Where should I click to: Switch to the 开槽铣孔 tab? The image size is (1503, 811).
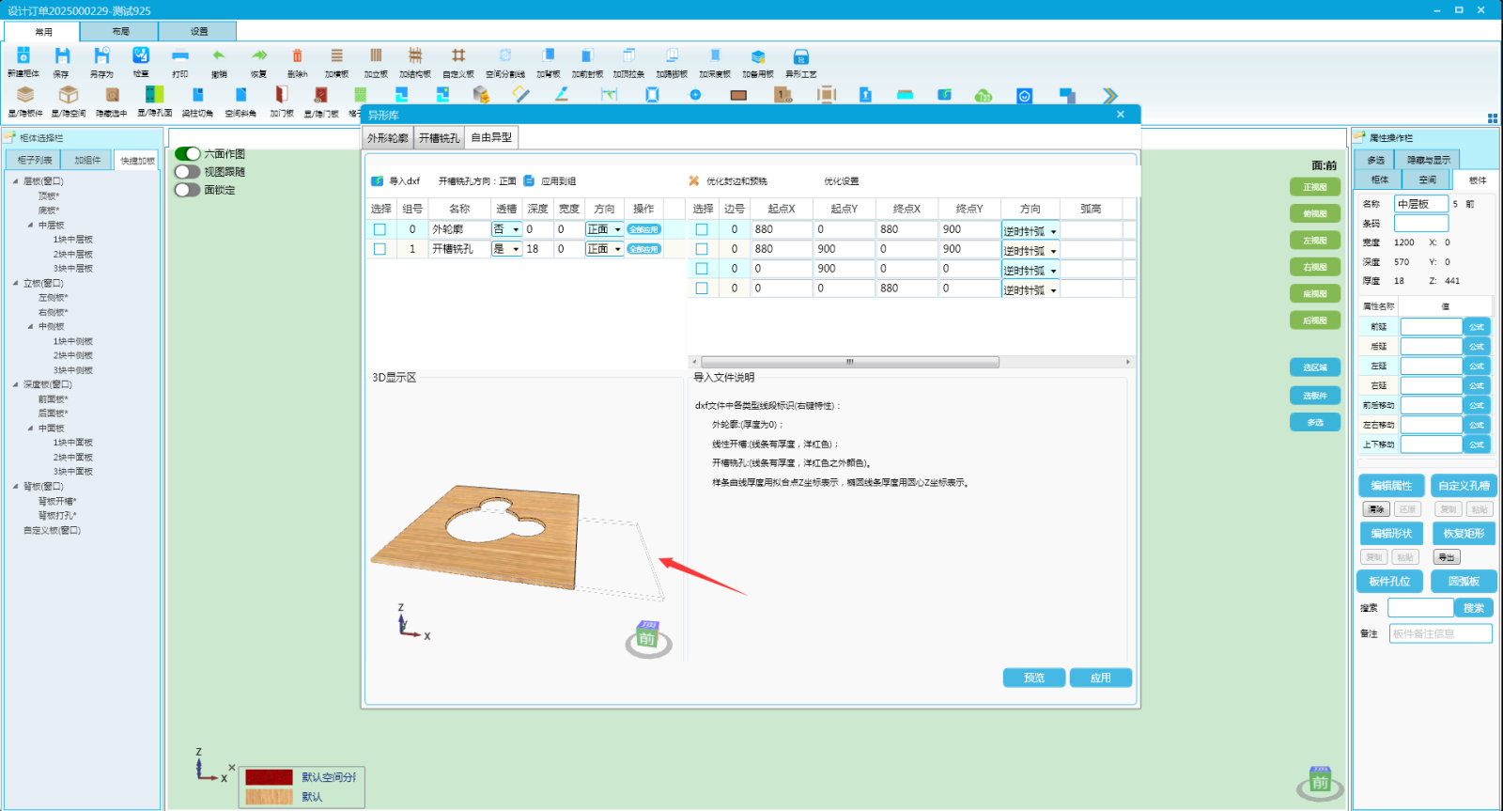(439, 138)
